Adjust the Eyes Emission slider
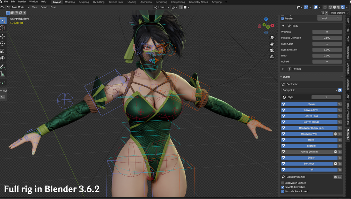Image resolution: width=351 pixels, height=199 pixels. pyautogui.click(x=327, y=49)
